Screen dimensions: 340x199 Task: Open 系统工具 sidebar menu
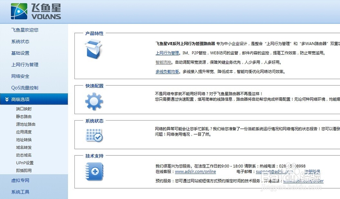click(x=20, y=192)
